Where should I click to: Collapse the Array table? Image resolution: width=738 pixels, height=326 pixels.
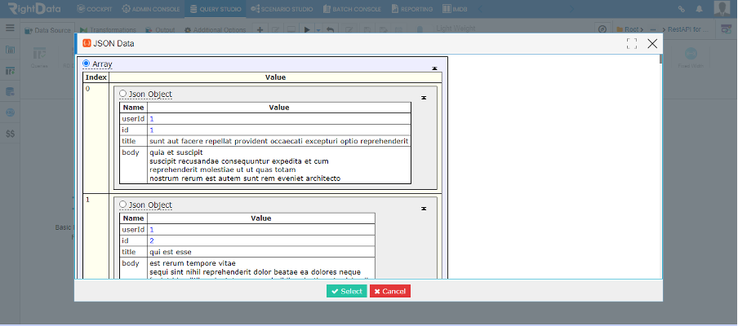pyautogui.click(x=435, y=68)
